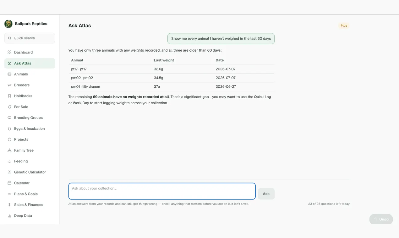
Task: Click the Genetic Calculator DNA icon
Action: [9, 172]
